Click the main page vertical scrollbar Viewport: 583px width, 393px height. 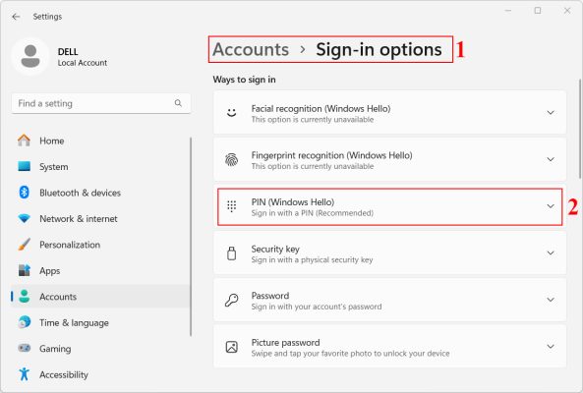(580, 129)
